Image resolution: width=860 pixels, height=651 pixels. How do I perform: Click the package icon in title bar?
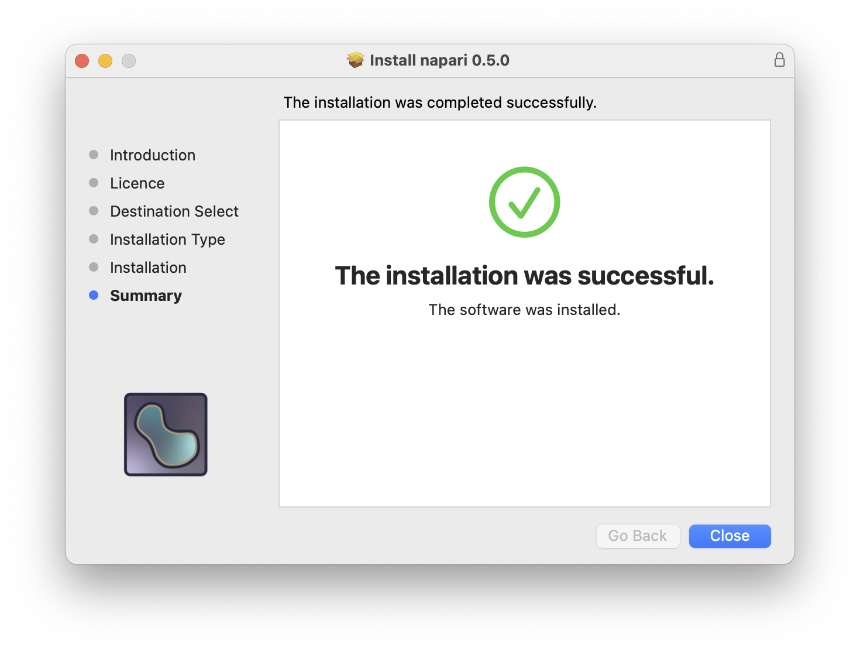pyautogui.click(x=355, y=60)
